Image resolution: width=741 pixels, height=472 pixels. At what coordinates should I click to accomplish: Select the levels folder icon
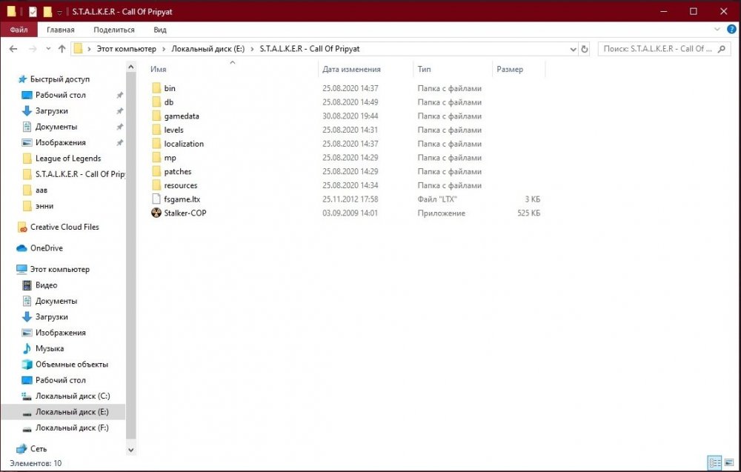coord(156,130)
